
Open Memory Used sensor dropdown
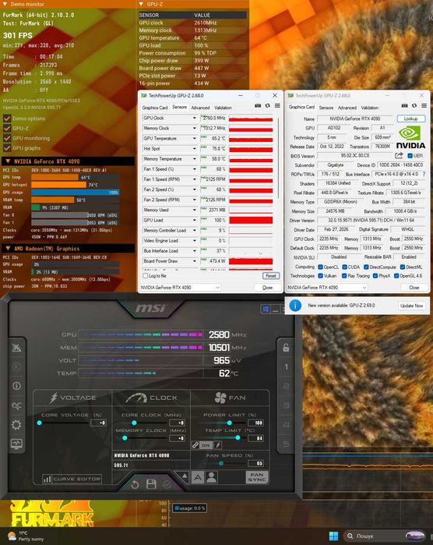(x=195, y=210)
